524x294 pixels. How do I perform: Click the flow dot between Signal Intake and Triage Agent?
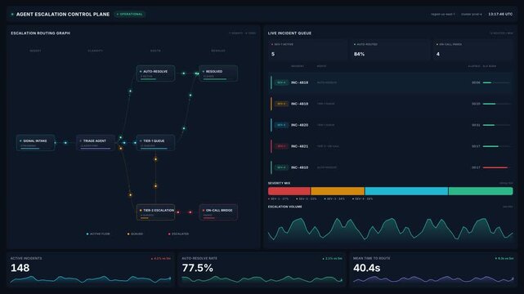click(65, 143)
